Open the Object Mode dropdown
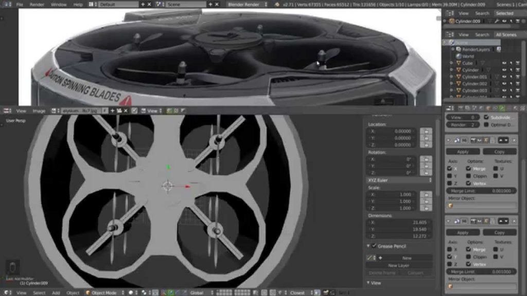527x296 pixels. [x=105, y=292]
